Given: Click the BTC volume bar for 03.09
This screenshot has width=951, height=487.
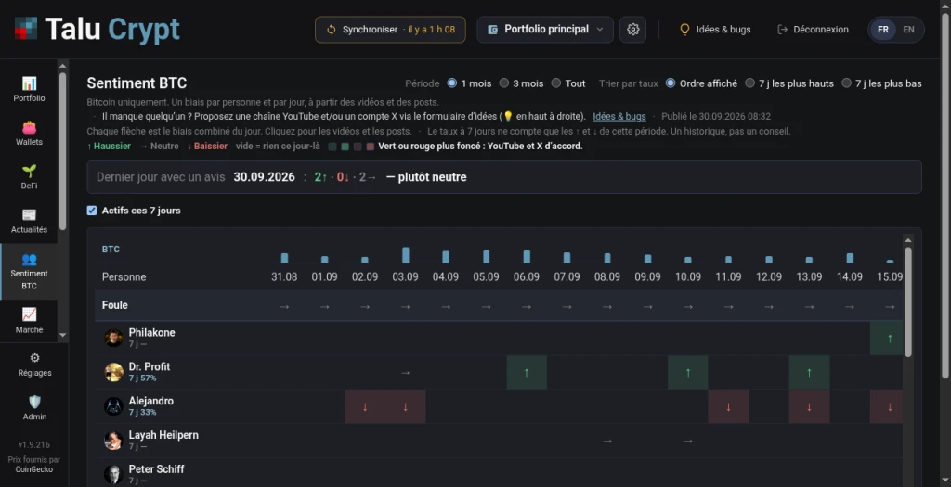Looking at the screenshot, I should 405,254.
